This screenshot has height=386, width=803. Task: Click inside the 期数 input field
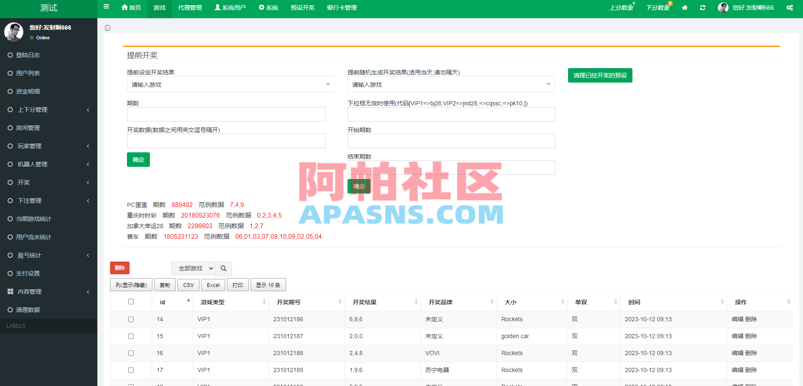(x=226, y=114)
